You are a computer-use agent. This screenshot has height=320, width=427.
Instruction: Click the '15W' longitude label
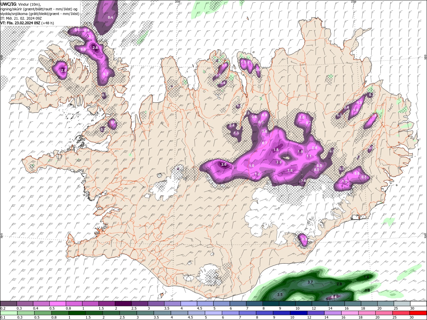(353, 2)
